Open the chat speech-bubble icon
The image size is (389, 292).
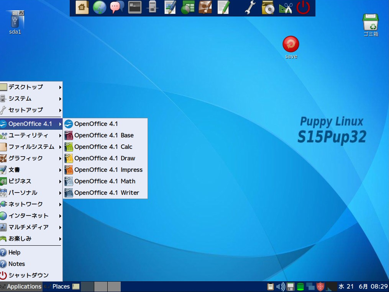pyautogui.click(x=117, y=7)
